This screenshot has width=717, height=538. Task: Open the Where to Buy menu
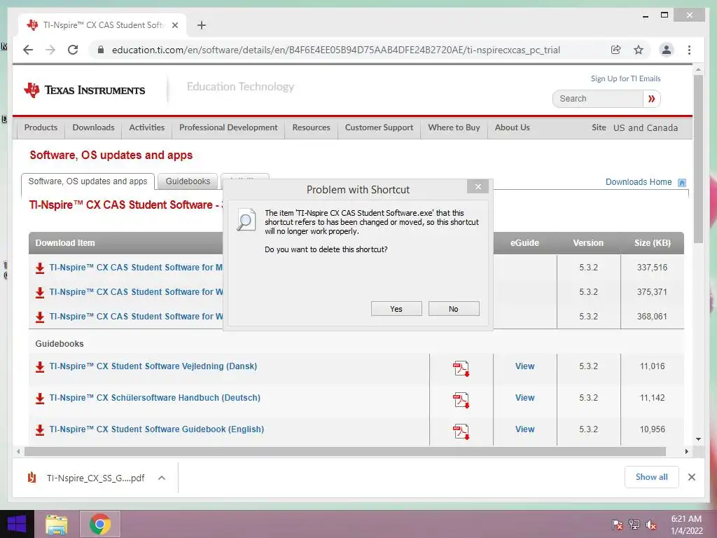click(454, 127)
